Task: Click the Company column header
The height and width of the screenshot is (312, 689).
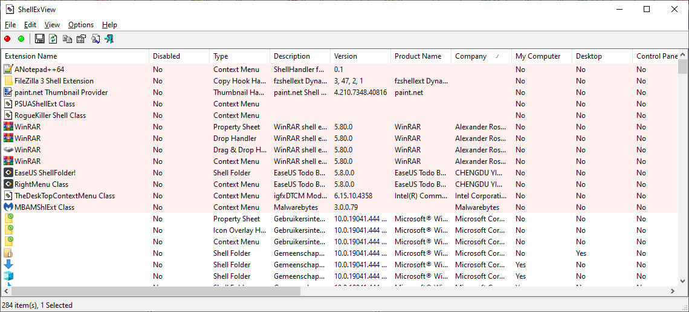Action: [482, 56]
